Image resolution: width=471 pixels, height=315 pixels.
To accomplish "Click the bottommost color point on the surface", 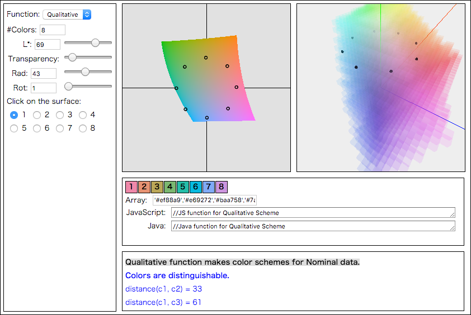I will (x=206, y=118).
